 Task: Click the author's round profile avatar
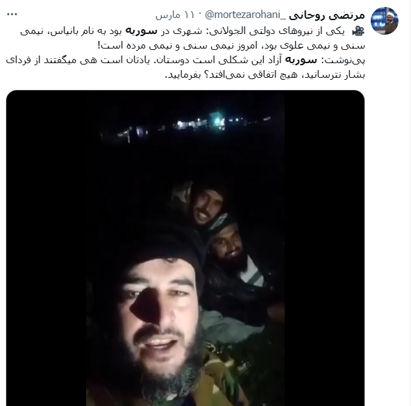pos(385,21)
